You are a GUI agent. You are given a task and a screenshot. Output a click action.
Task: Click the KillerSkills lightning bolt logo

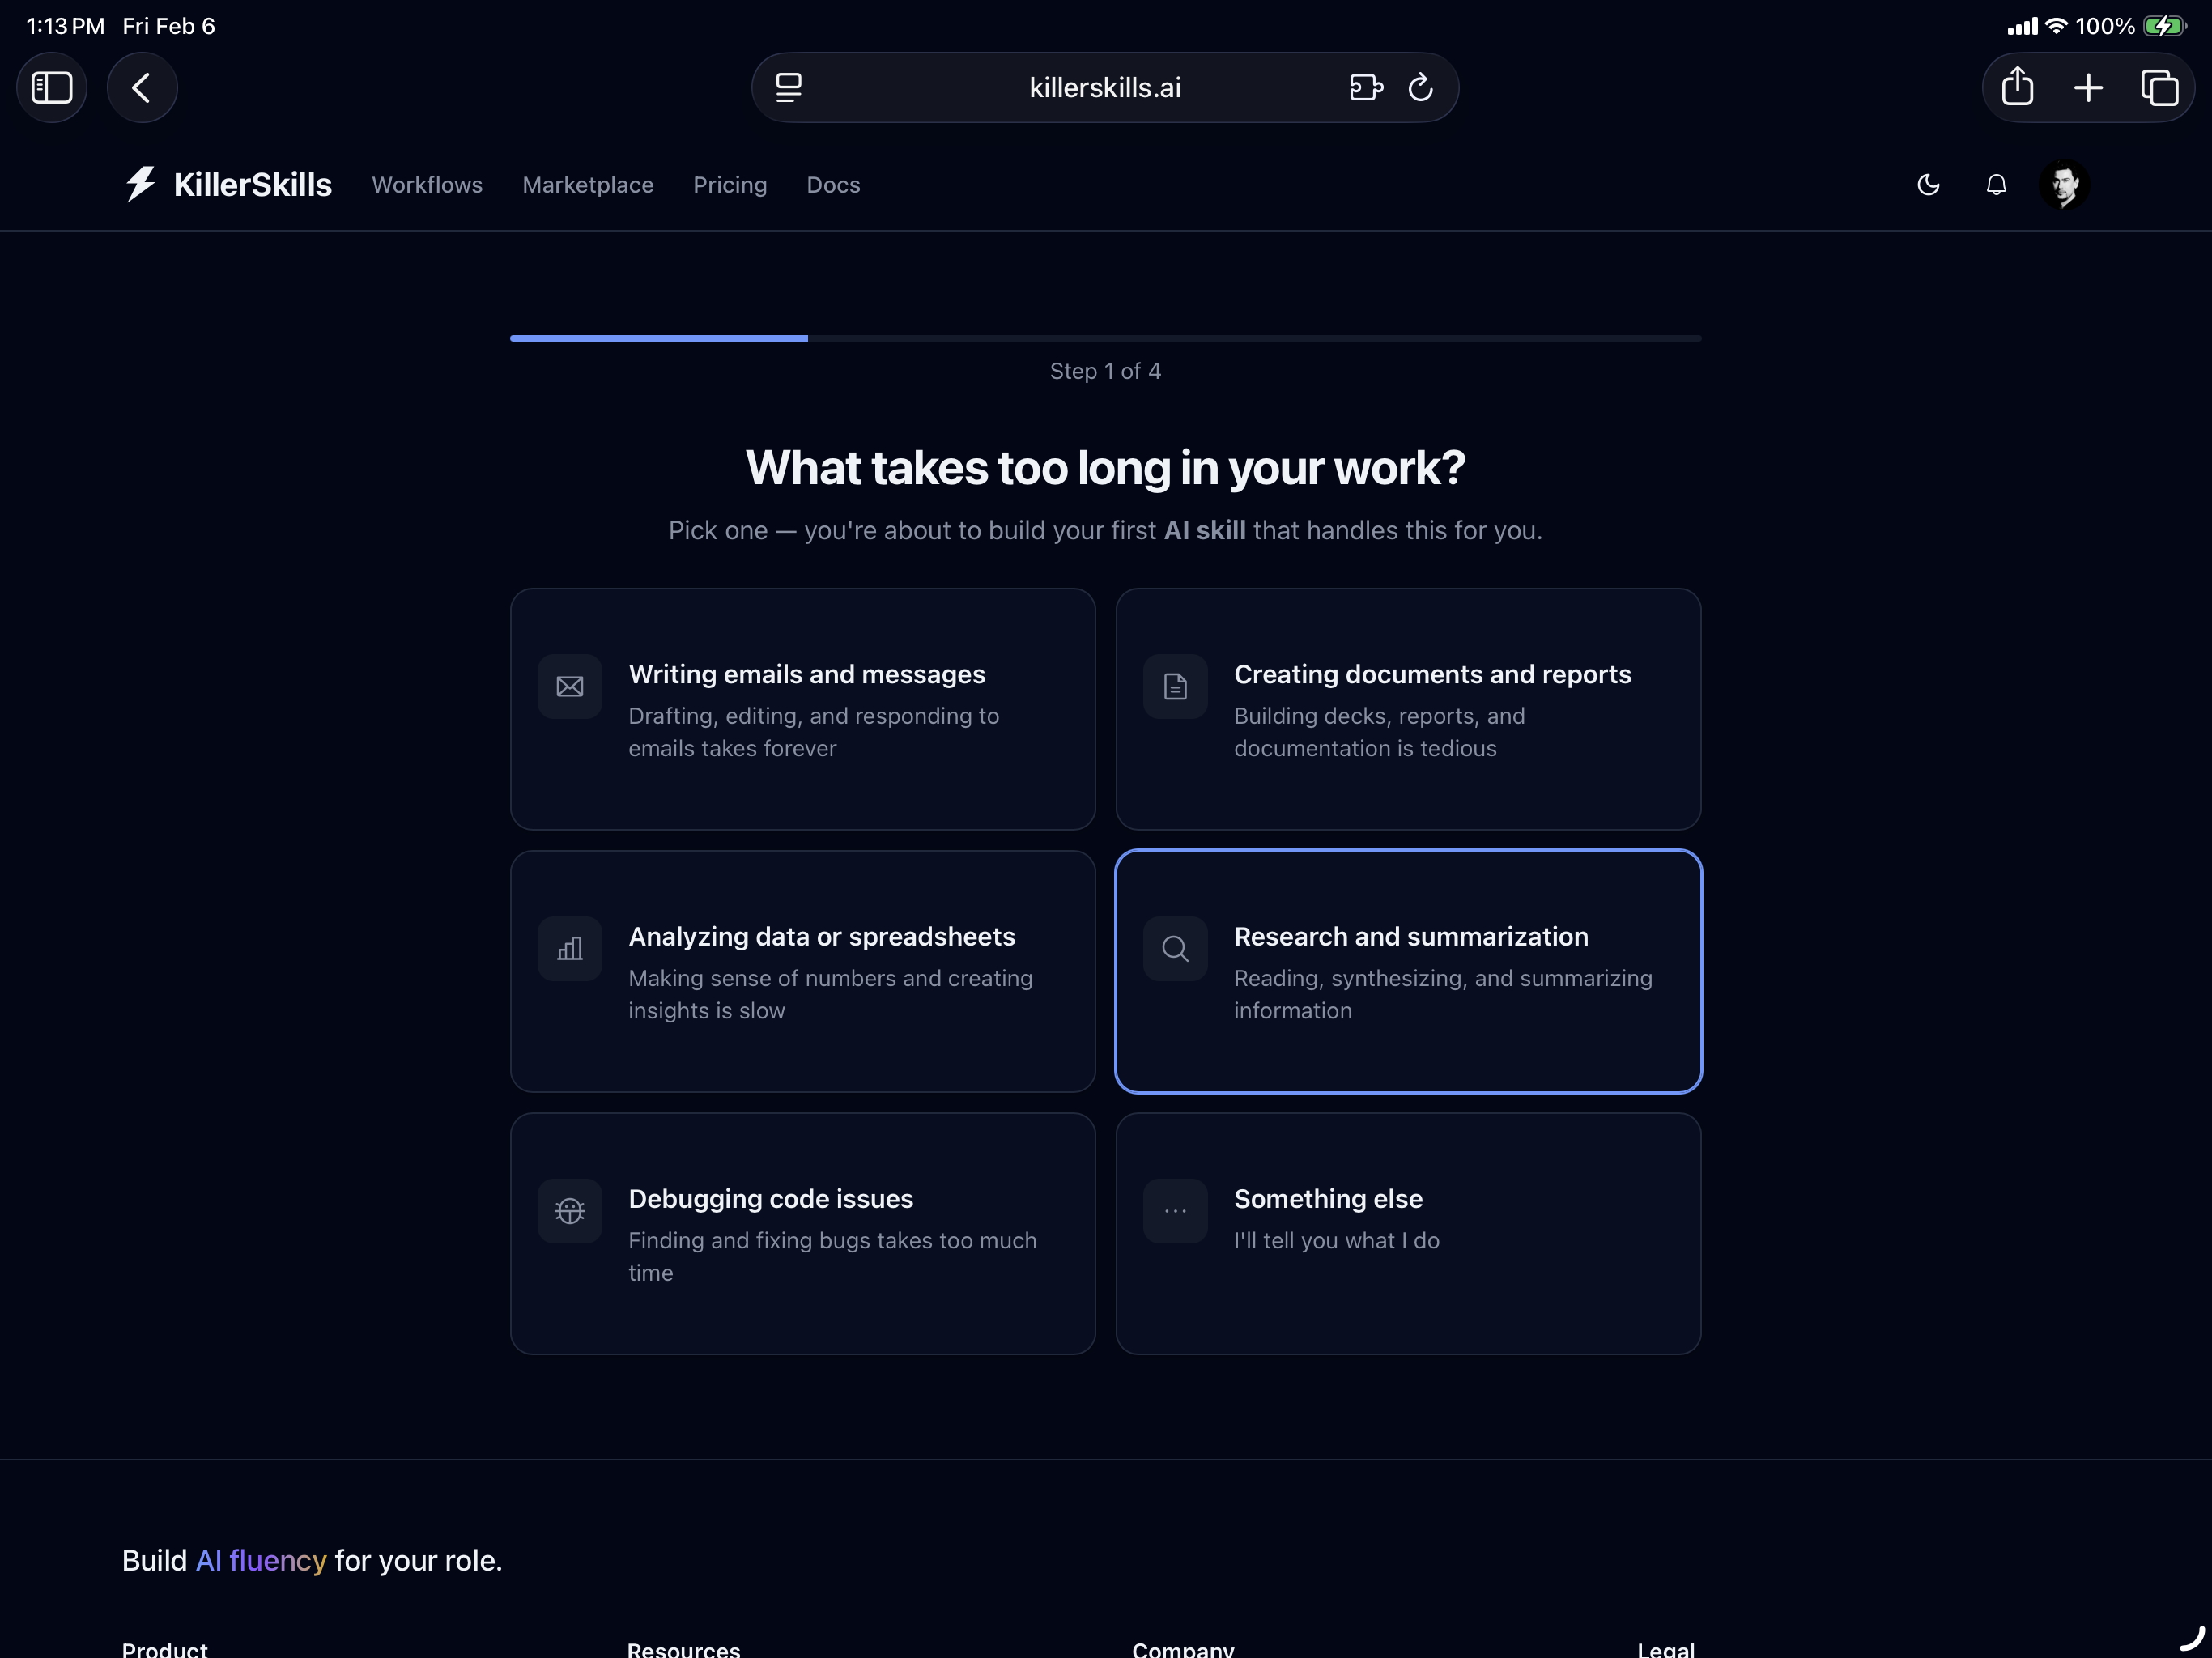pyautogui.click(x=140, y=184)
